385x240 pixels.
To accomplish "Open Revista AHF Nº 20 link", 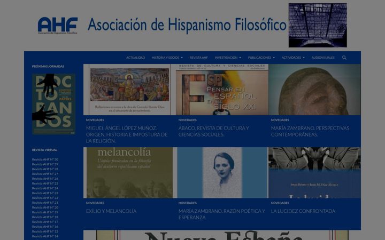I will 45,207.
